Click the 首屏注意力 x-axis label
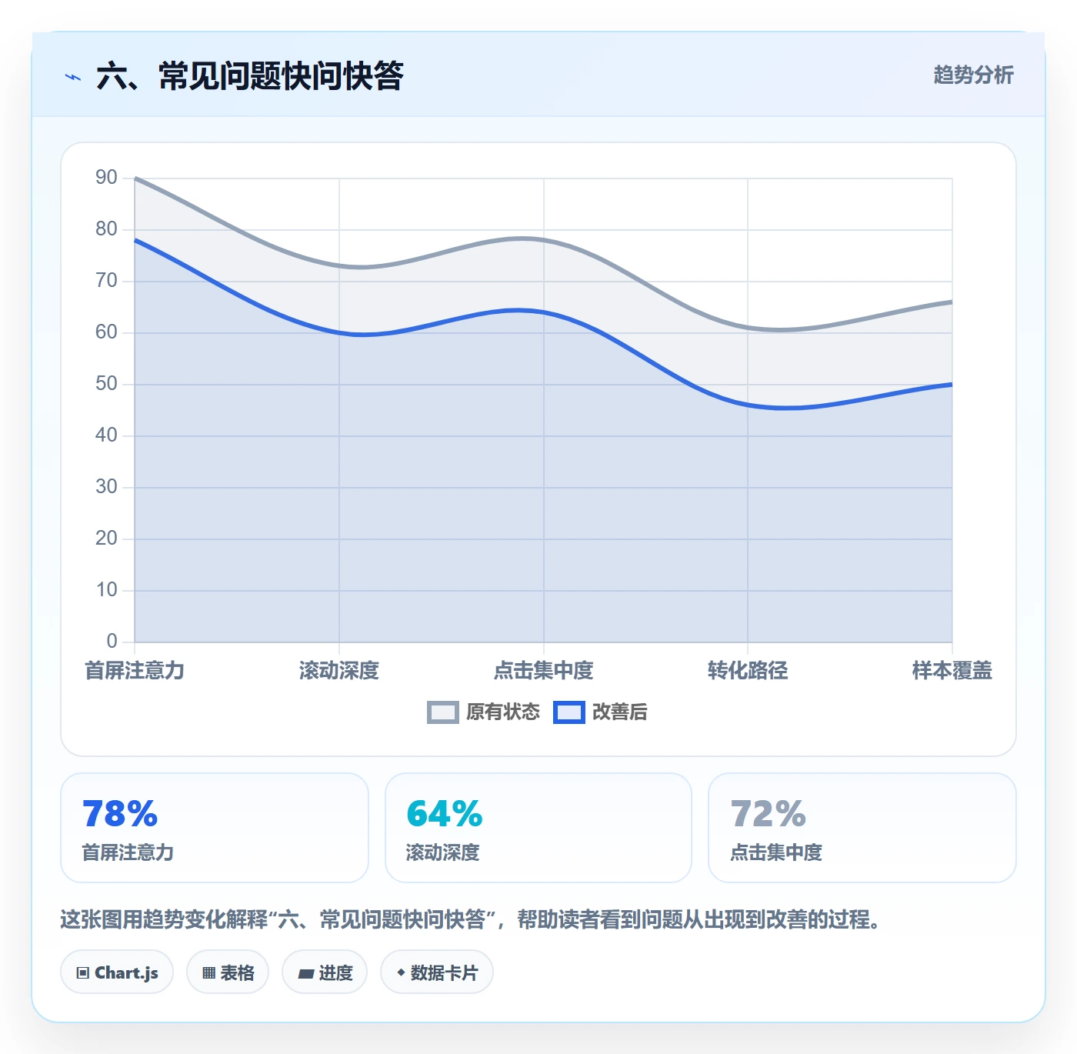 click(135, 671)
